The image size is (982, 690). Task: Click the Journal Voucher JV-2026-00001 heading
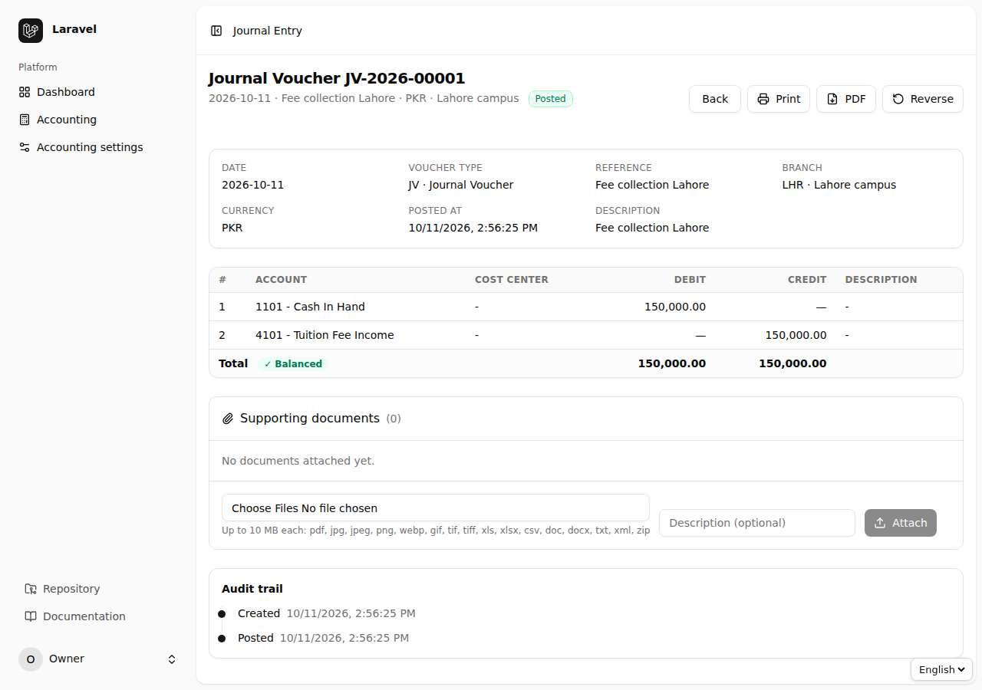(x=337, y=78)
